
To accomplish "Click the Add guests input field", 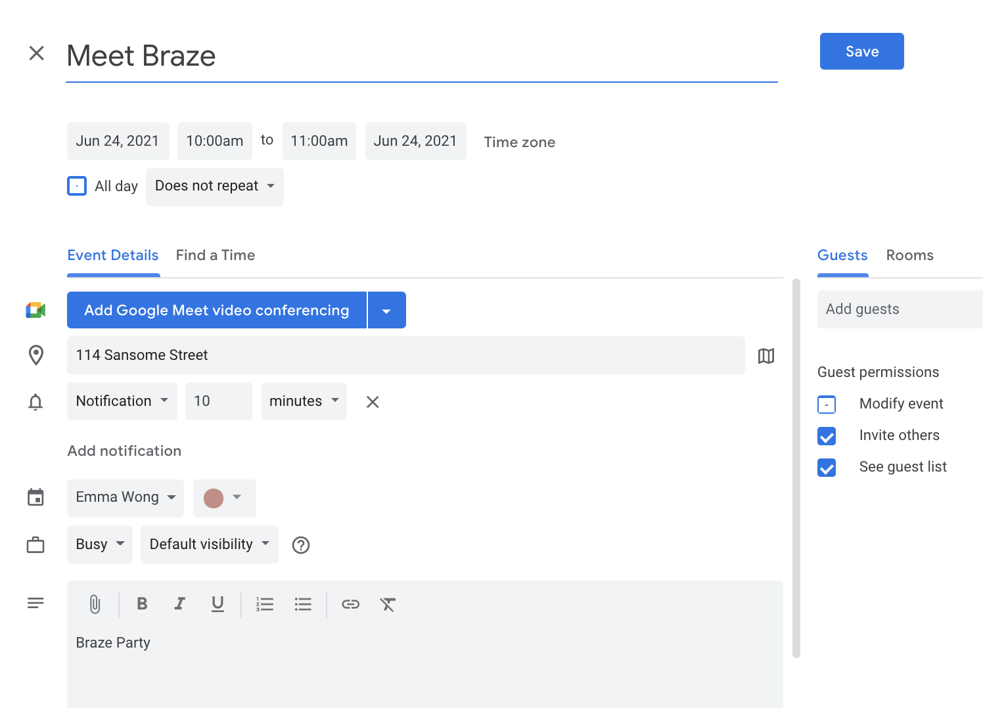I will click(900, 309).
